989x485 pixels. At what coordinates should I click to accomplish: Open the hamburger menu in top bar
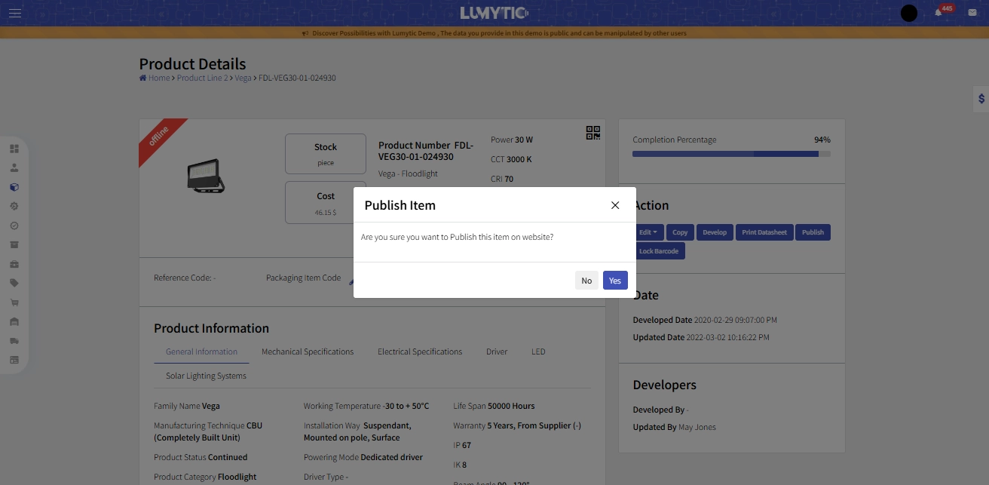pos(15,13)
